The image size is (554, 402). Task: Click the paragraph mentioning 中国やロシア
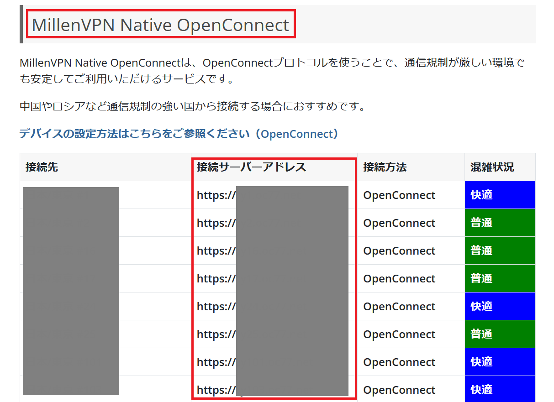(192, 107)
